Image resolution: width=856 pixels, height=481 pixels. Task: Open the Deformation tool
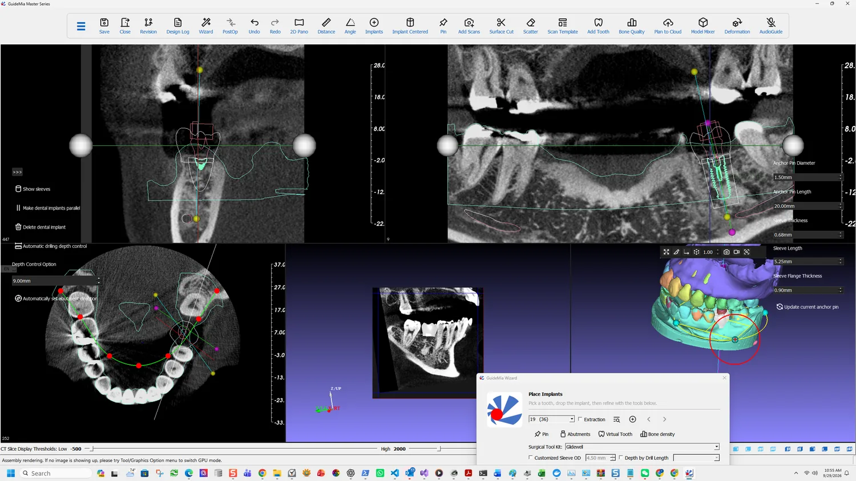pos(737,26)
